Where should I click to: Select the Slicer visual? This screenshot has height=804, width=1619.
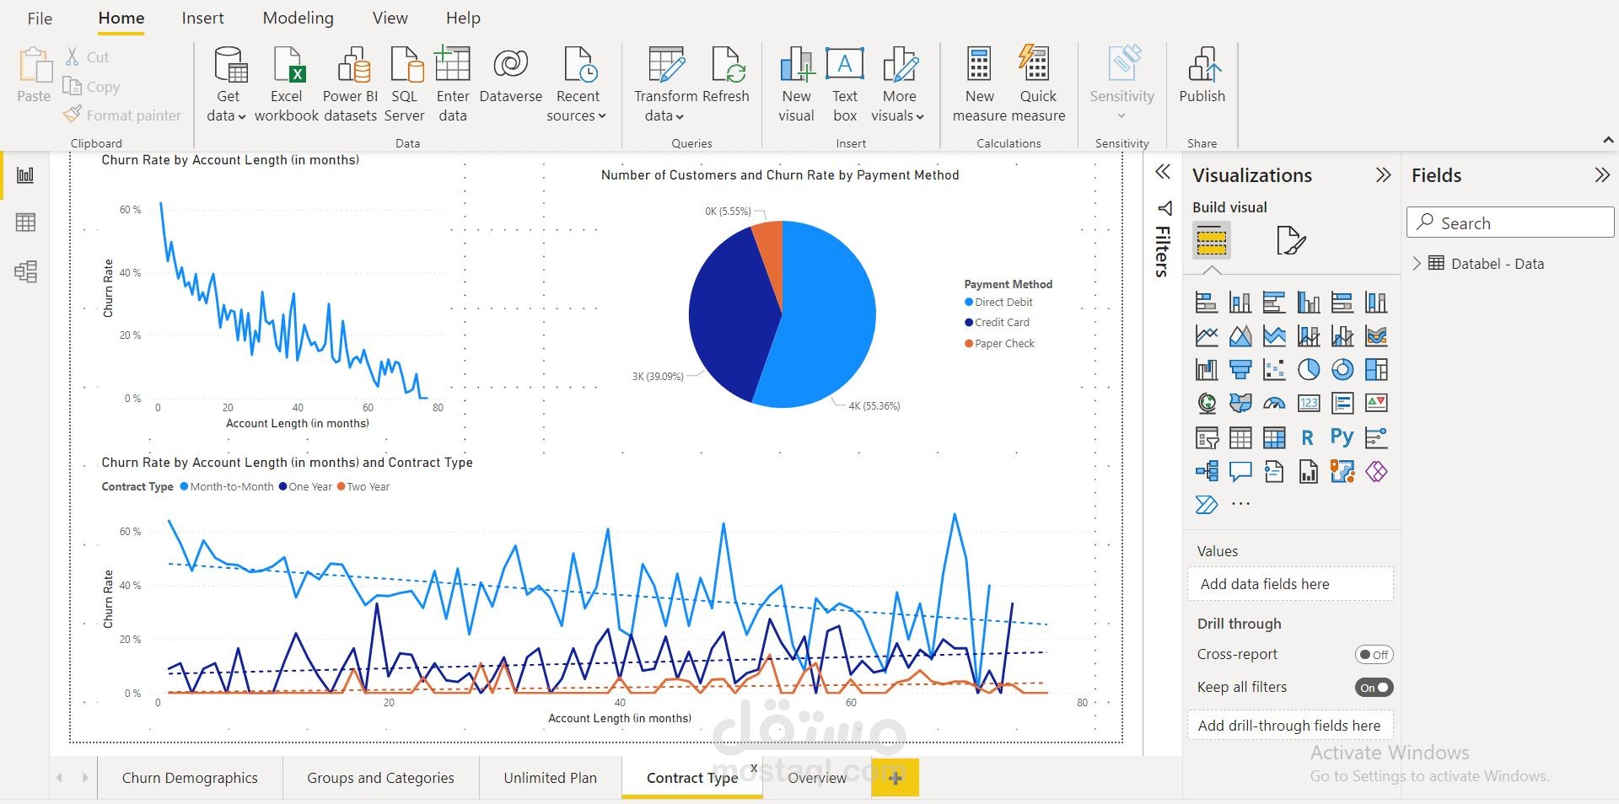[1207, 437]
